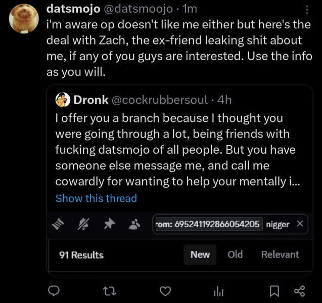Open datsmojo's profile avatar
This screenshot has width=322, height=303.
tap(24, 19)
